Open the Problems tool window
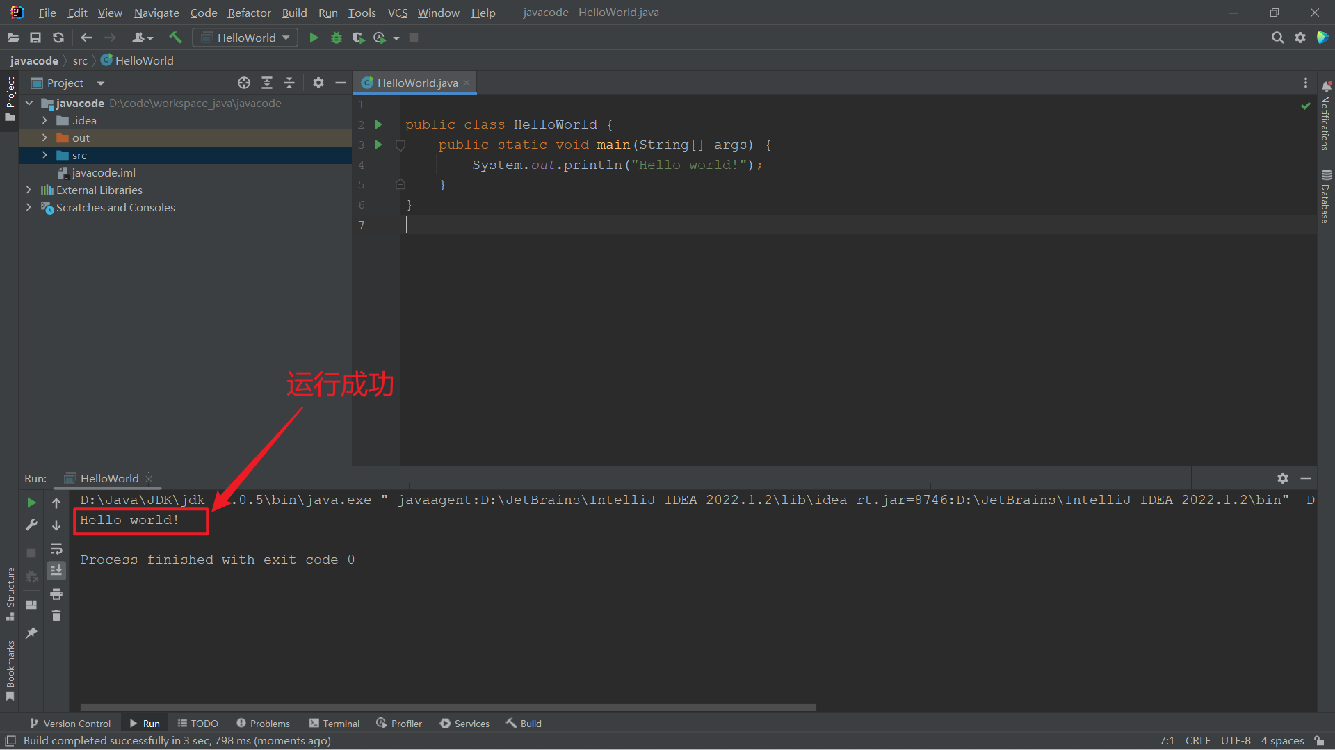This screenshot has width=1335, height=750. (263, 724)
